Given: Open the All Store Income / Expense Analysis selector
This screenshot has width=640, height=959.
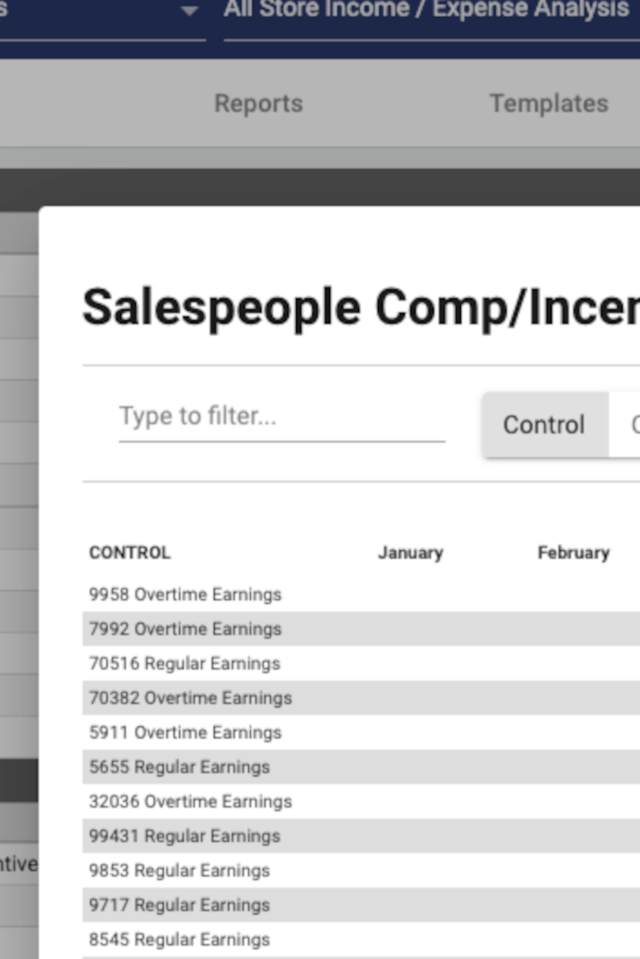Looking at the screenshot, I should tap(427, 11).
